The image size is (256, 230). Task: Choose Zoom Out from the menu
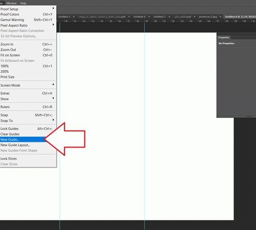pos(28,50)
